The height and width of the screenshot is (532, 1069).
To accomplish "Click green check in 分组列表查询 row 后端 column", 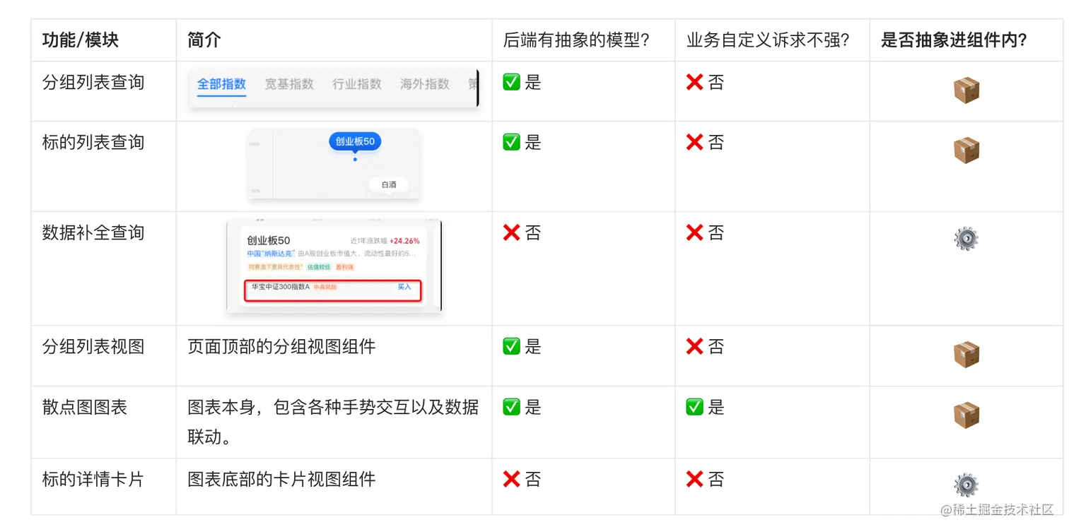I will click(511, 82).
